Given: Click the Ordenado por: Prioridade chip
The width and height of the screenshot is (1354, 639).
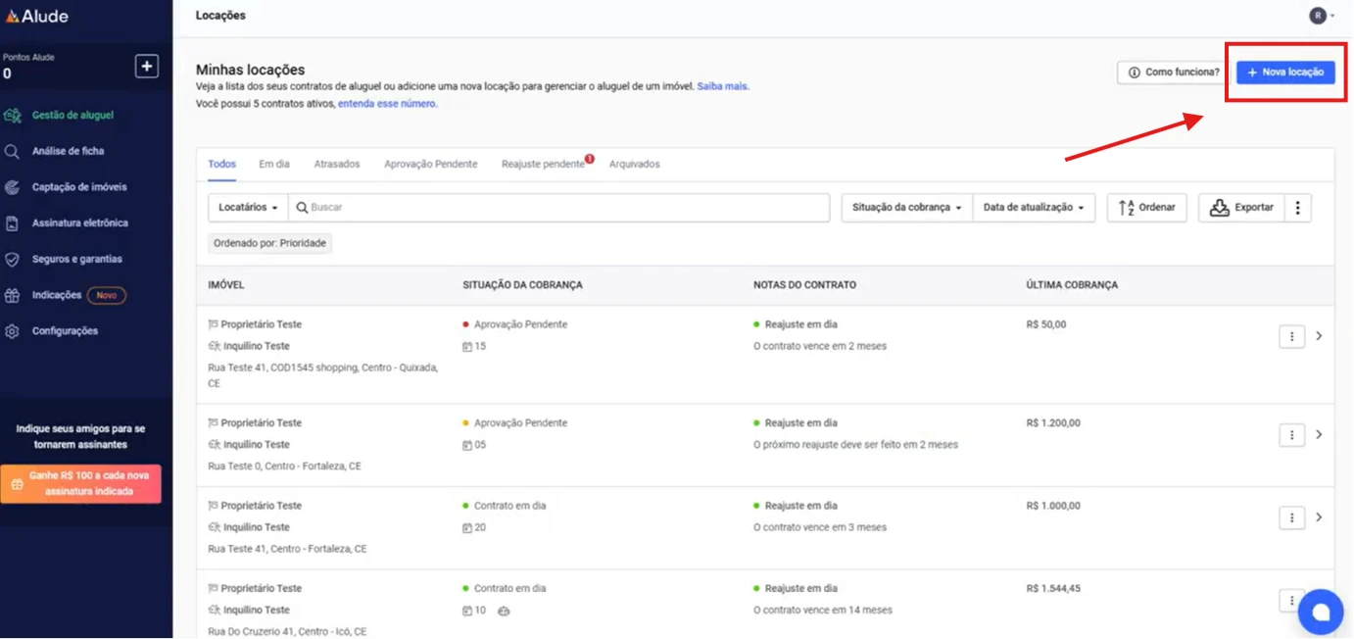Looking at the screenshot, I should pos(270,243).
